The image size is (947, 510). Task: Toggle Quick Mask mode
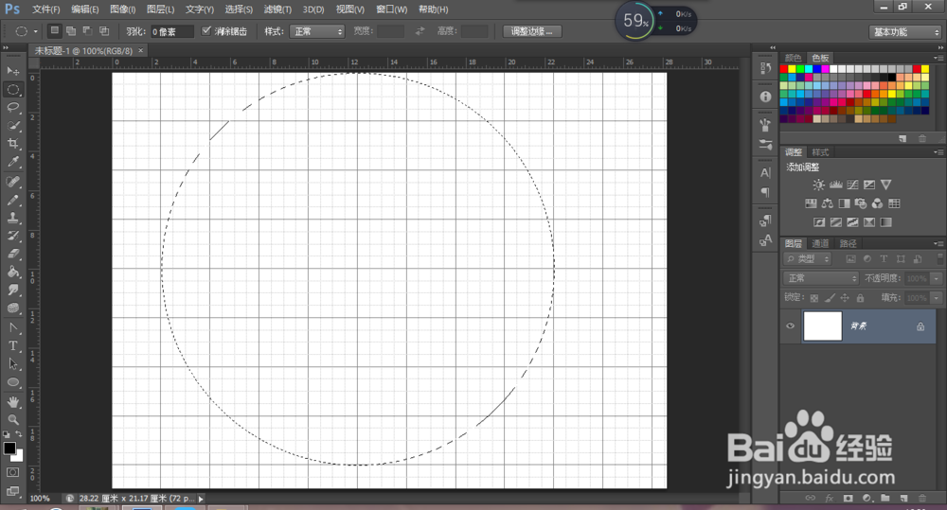12,472
